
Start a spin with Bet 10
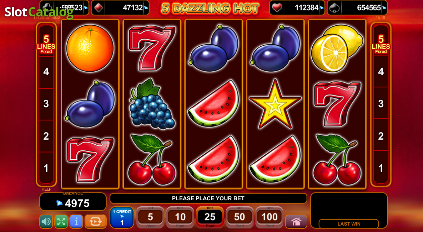tap(180, 217)
